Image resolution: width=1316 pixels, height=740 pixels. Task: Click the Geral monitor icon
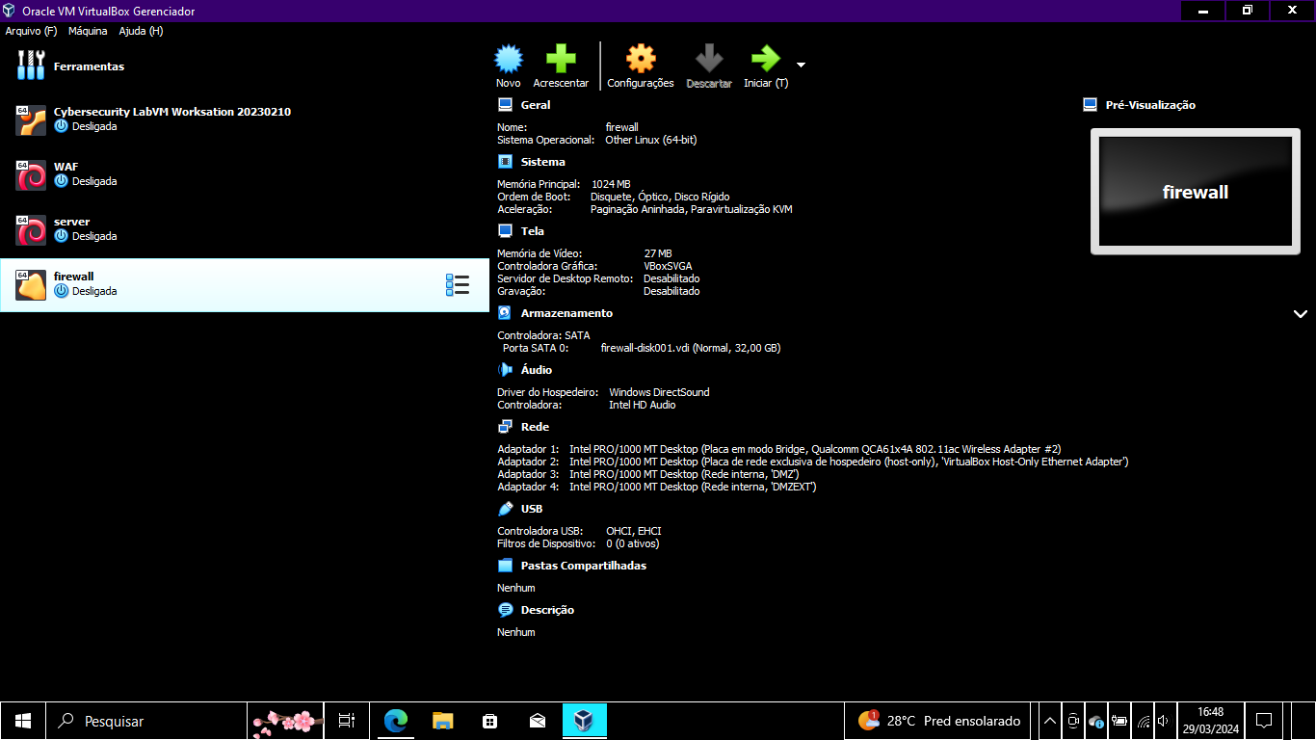click(x=505, y=105)
